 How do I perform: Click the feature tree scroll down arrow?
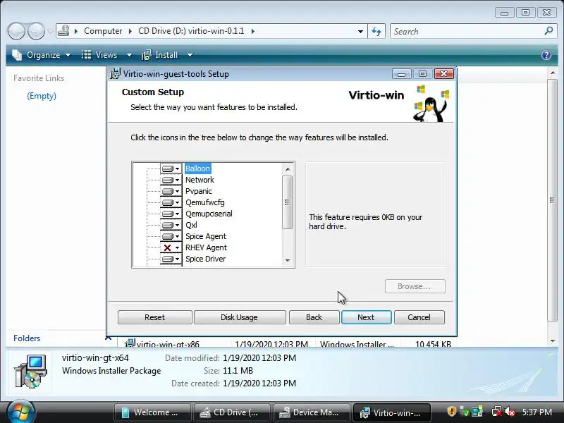pos(288,260)
